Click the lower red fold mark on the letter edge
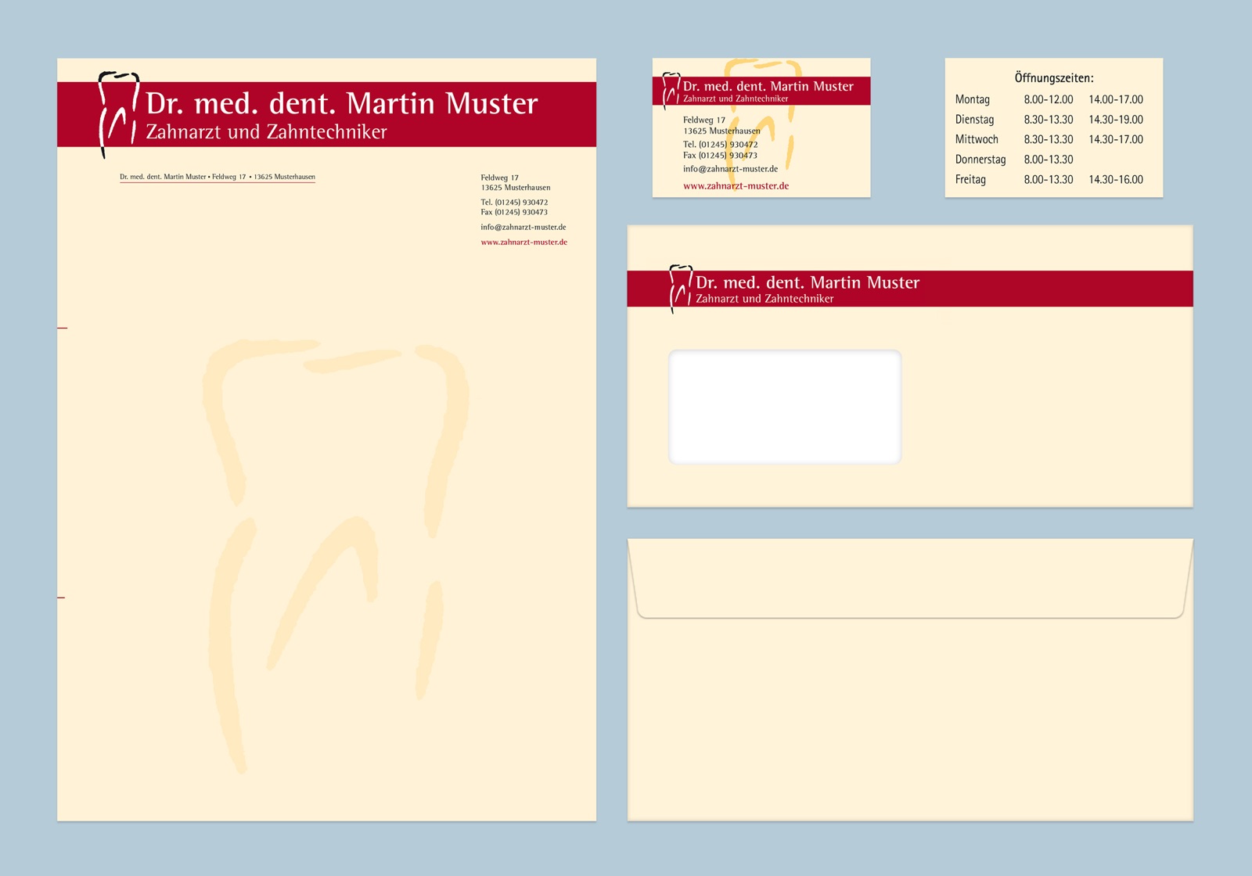This screenshot has height=876, width=1252. tap(62, 598)
